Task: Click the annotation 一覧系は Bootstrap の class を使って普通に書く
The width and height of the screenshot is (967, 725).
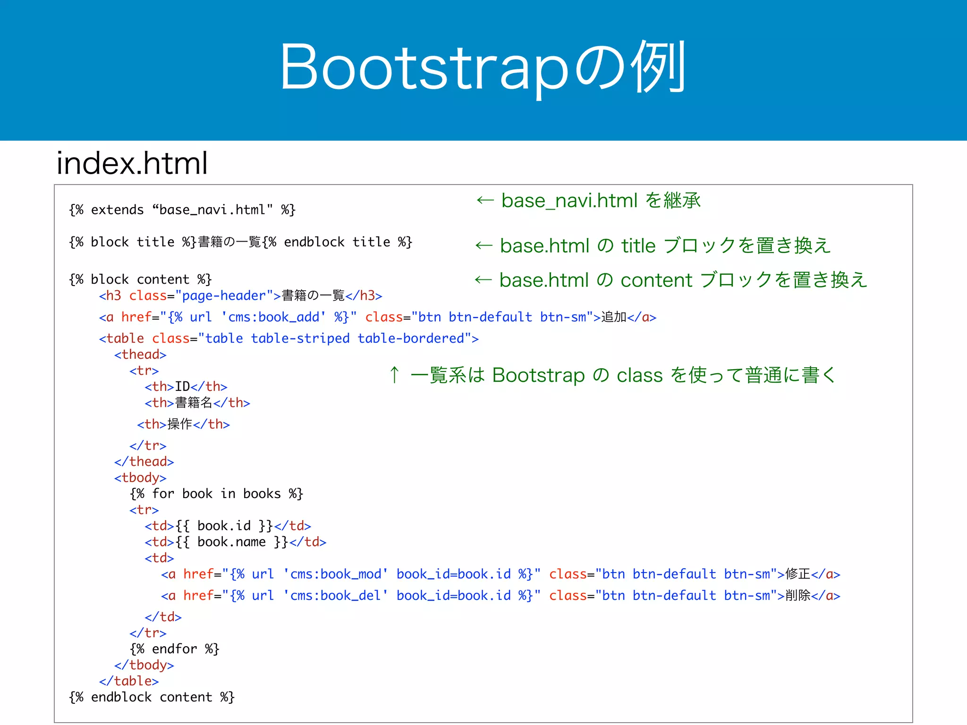Action: point(612,375)
